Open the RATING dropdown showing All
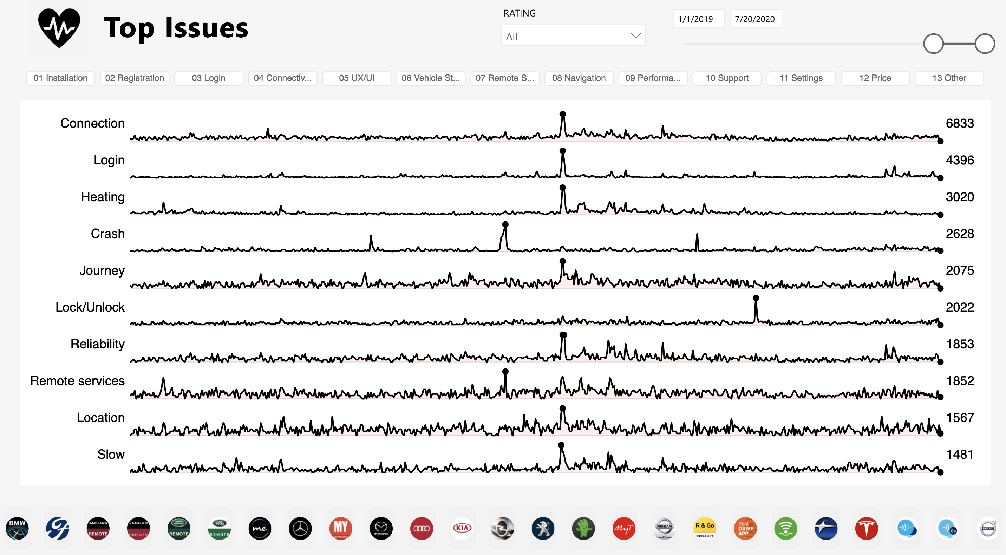 pyautogui.click(x=573, y=36)
